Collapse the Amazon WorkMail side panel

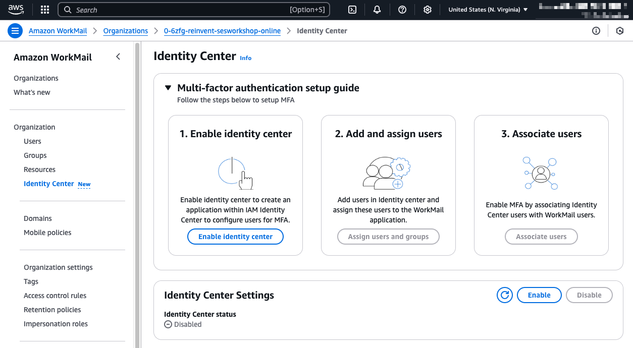[x=118, y=57]
